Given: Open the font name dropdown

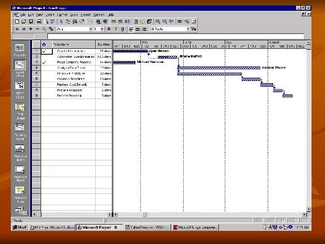Looking at the screenshot, I should tap(91, 29).
